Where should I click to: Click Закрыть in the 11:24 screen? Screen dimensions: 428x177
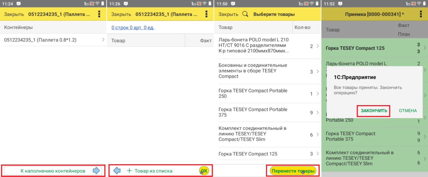click(x=14, y=14)
